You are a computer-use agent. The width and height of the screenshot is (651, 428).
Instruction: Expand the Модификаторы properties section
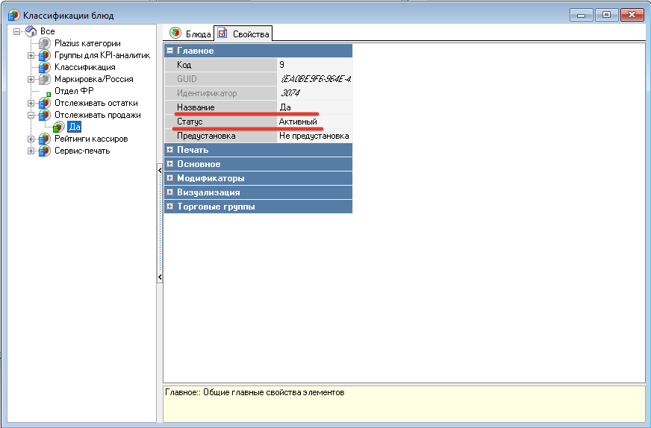[x=170, y=178]
